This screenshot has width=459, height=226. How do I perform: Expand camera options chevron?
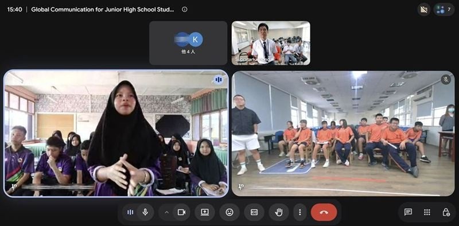coord(166,212)
